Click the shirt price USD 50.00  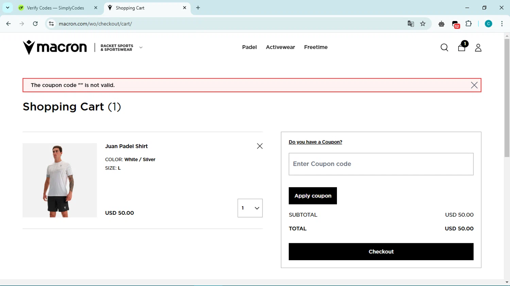[x=119, y=213]
